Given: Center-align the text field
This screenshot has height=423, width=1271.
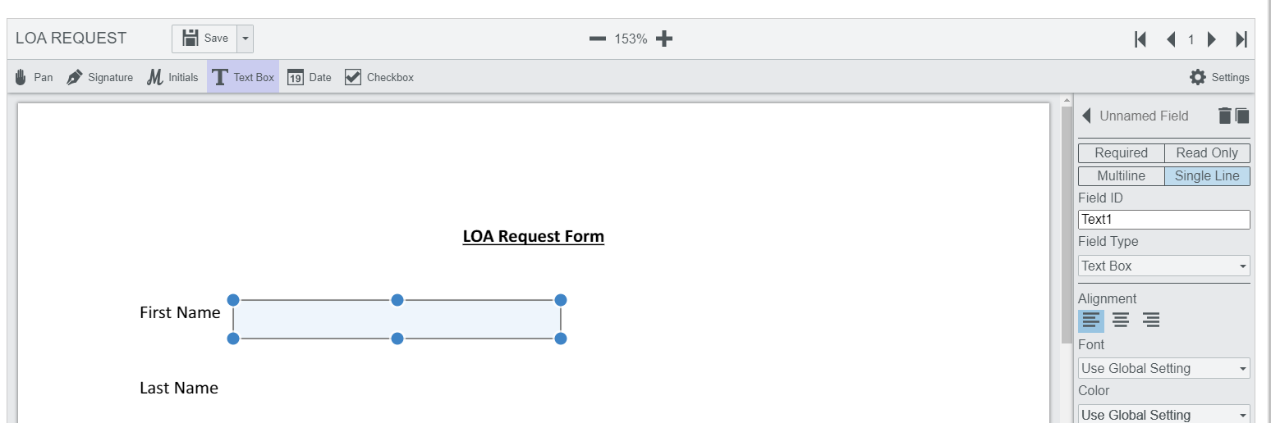Looking at the screenshot, I should pyautogui.click(x=1121, y=321).
